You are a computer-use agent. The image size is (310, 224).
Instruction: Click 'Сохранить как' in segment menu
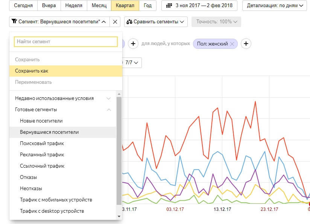32,71
